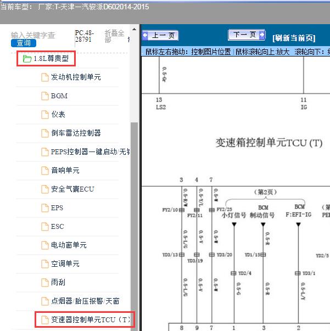This screenshot has height=331, width=330.
Task: Click the right arrow icon on 下一页
Action: tap(262, 35)
